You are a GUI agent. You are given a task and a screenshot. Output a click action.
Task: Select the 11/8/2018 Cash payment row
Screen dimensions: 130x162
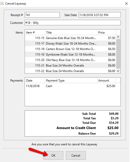[71, 86]
